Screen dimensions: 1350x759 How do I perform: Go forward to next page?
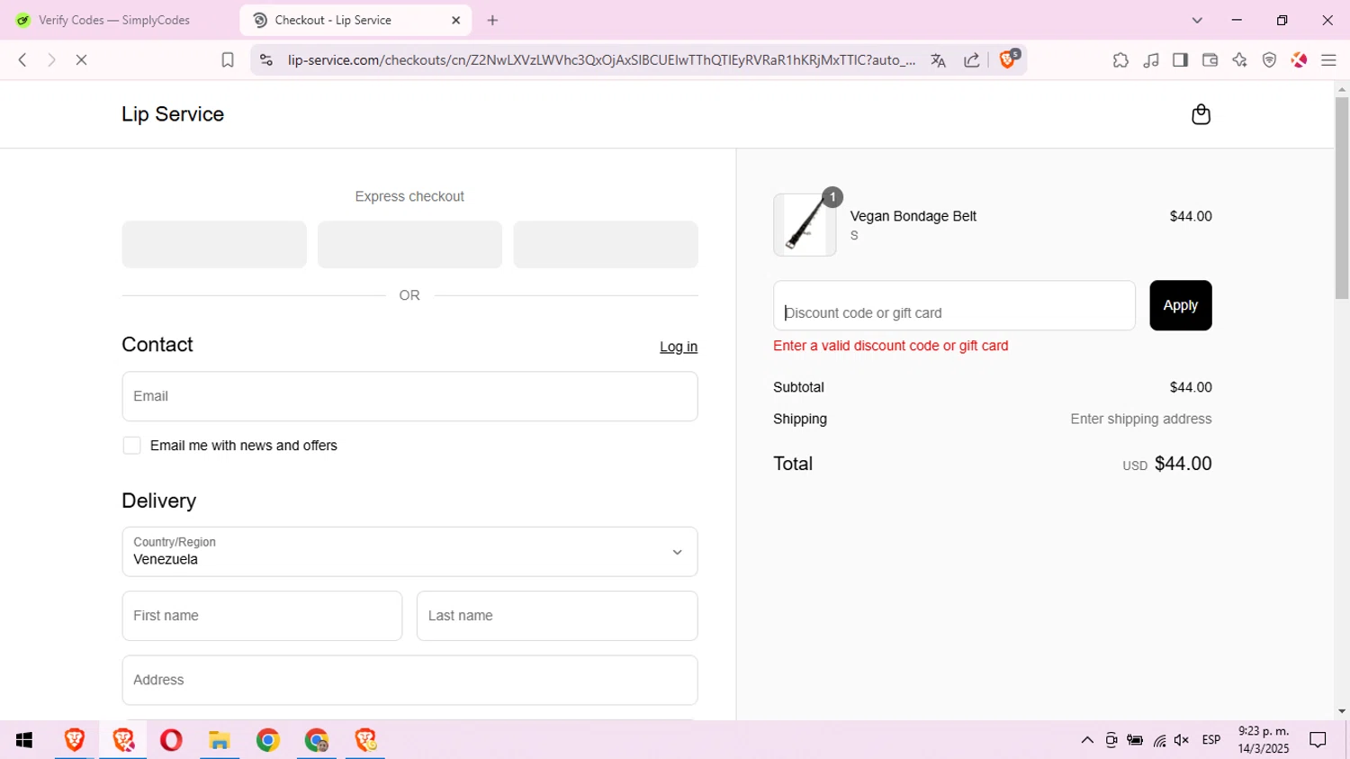pos(51,60)
